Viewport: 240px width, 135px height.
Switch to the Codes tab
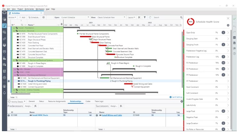[x=88, y=101]
